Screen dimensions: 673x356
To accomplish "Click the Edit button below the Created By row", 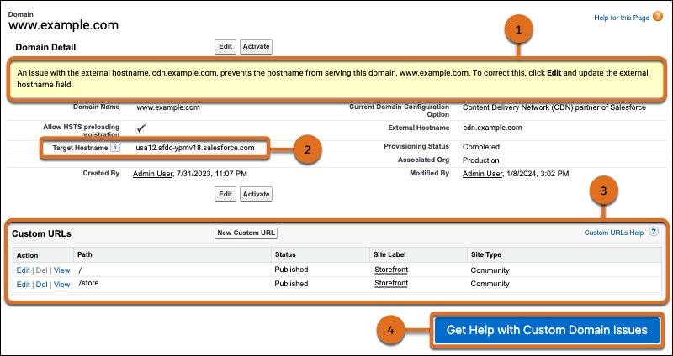I will 225,193.
